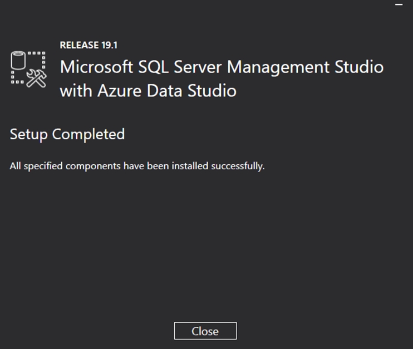
Task: Click 'Microsoft SQL Server Management Studio' title text
Action: pos(222,67)
